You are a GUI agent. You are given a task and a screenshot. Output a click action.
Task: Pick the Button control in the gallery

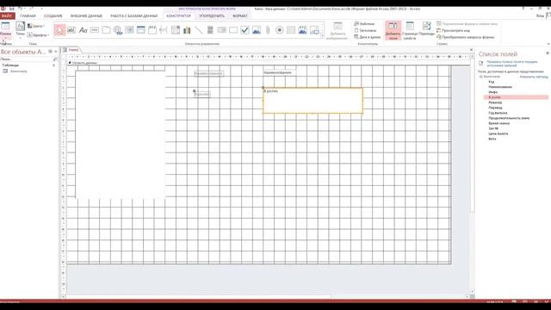(95, 30)
